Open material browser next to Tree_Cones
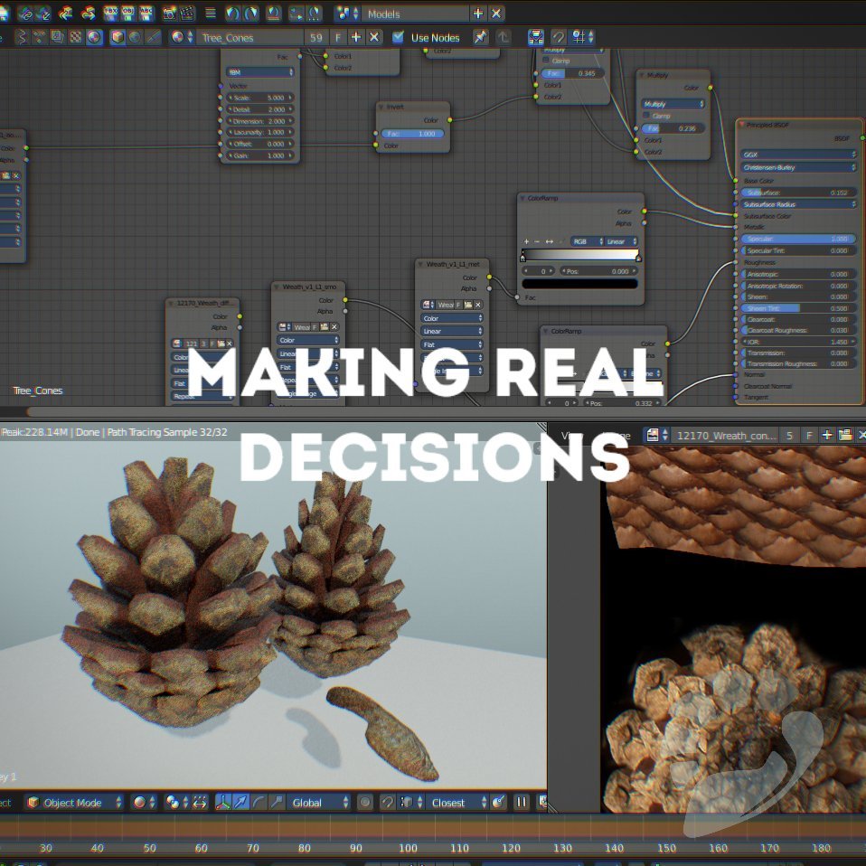Screen dimensions: 866x866 coord(183,37)
